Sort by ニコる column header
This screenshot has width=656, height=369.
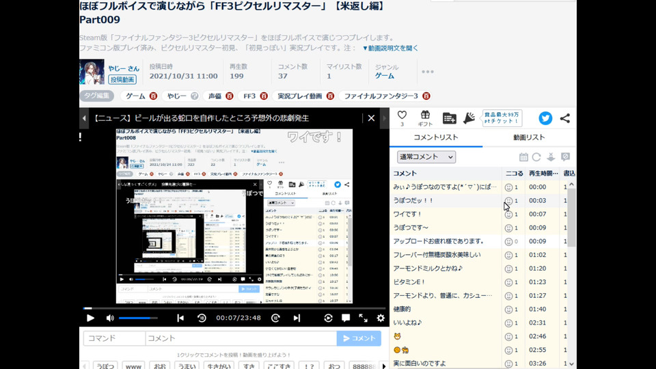tap(514, 173)
